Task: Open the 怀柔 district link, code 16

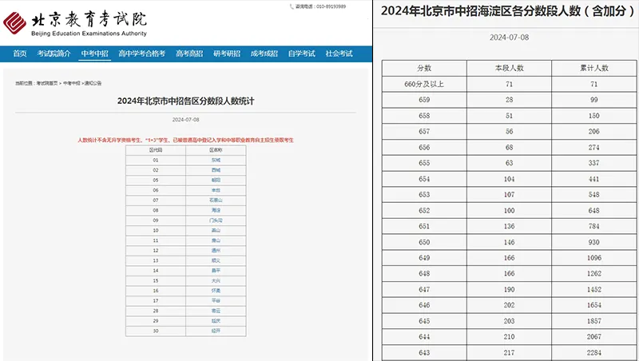Action: pos(216,291)
